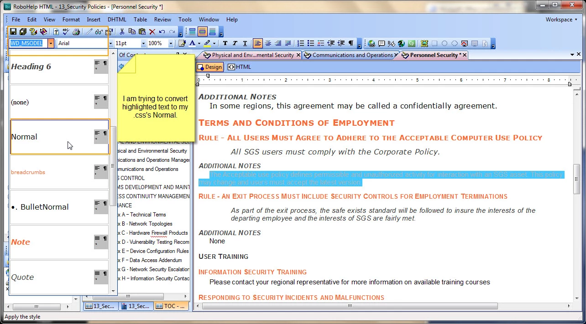586x324 pixels.
Task: Select the Heading 6 style
Action: coord(60,67)
